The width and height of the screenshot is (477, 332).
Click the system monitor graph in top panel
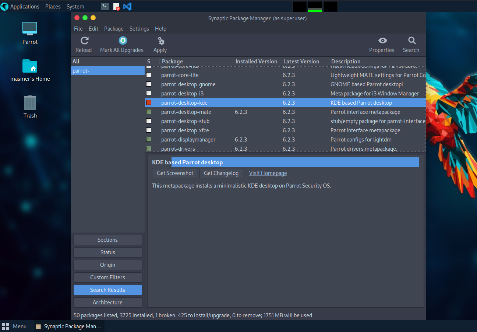pyautogui.click(x=315, y=7)
